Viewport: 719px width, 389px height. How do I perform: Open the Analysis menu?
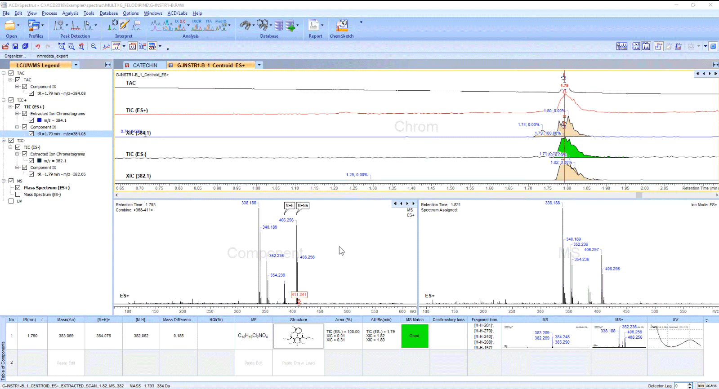(70, 13)
